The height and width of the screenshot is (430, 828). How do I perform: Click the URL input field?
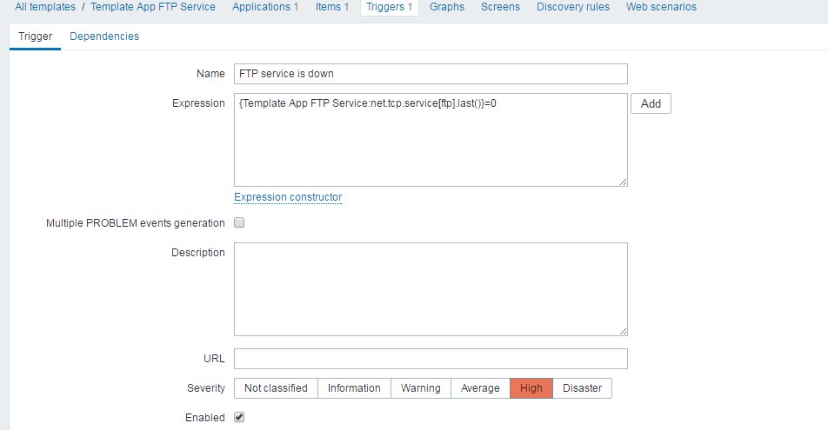pos(431,359)
